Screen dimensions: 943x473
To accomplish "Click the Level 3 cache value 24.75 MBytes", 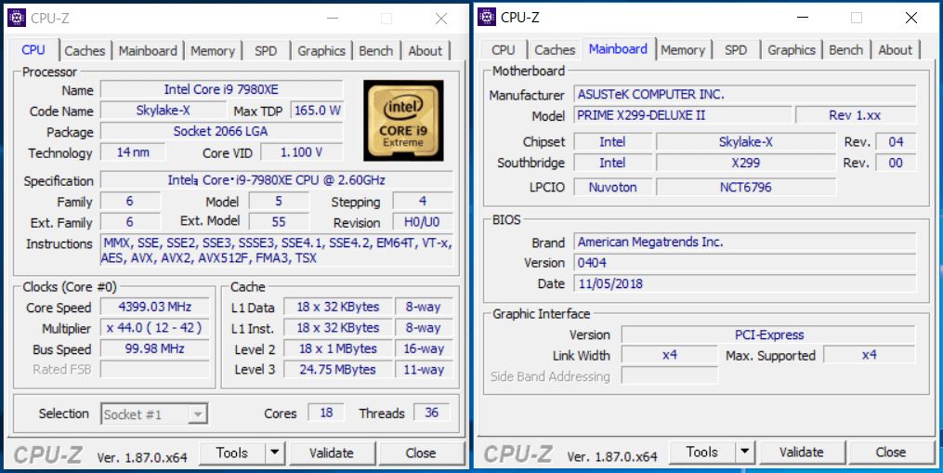I will pyautogui.click(x=338, y=370).
